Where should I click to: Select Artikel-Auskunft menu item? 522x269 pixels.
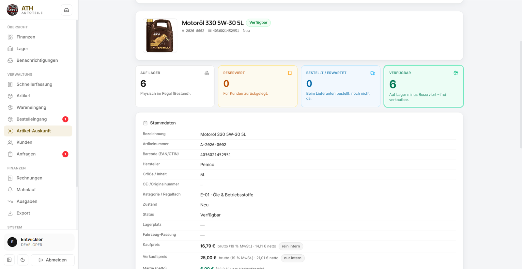point(38,131)
